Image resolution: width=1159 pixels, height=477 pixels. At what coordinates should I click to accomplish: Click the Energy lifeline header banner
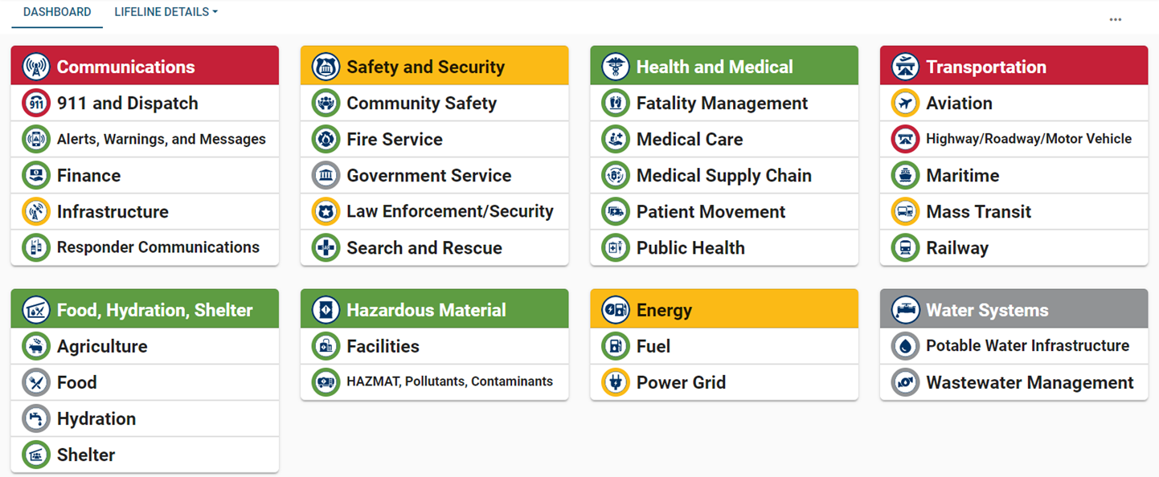(x=723, y=308)
